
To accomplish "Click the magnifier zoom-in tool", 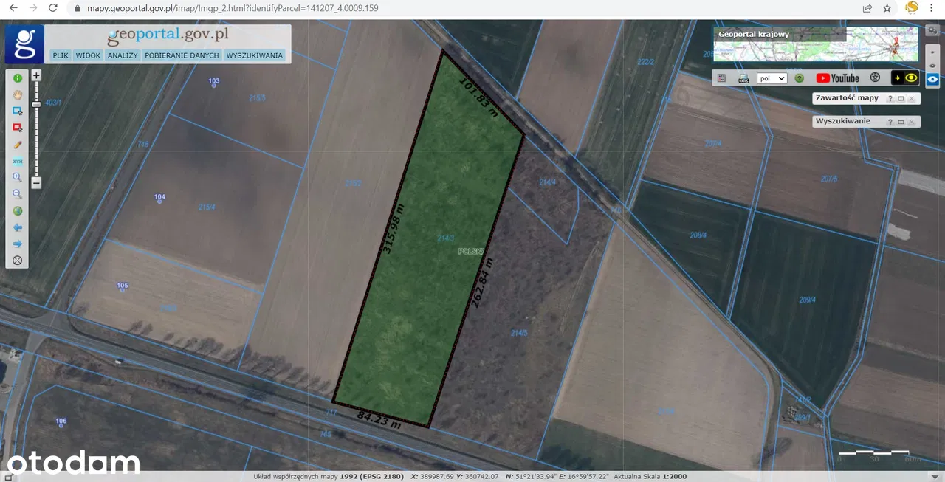I will coord(17,178).
